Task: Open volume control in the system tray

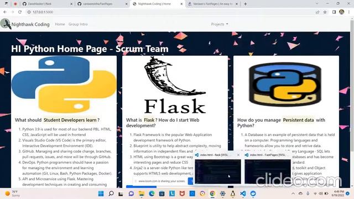Action: (x=321, y=193)
